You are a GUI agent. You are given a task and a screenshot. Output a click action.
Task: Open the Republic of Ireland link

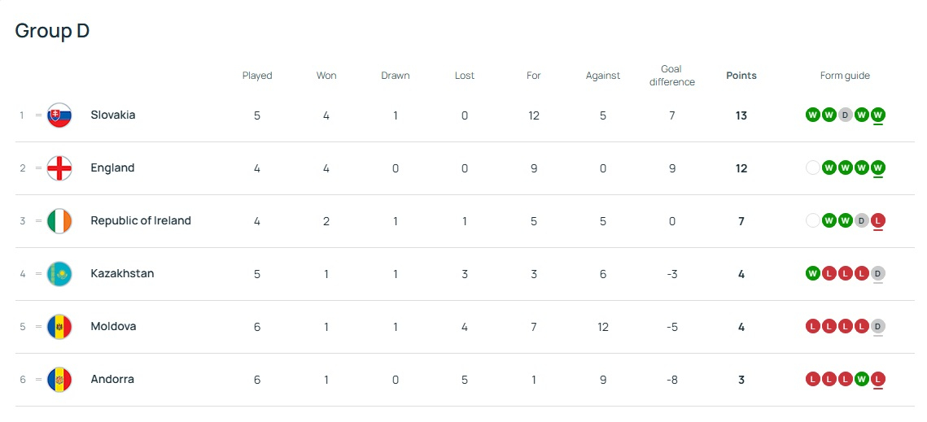click(141, 221)
